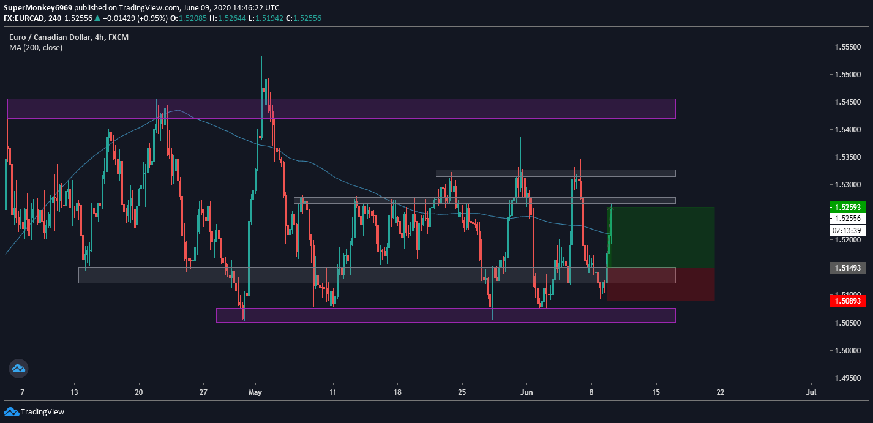Click the 13 date label on time axis
Image resolution: width=873 pixels, height=423 pixels.
(x=75, y=392)
